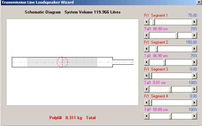Click right arrow of Fr1 Segment 3 slider
Screen dimensions: 202x126
(194, 76)
